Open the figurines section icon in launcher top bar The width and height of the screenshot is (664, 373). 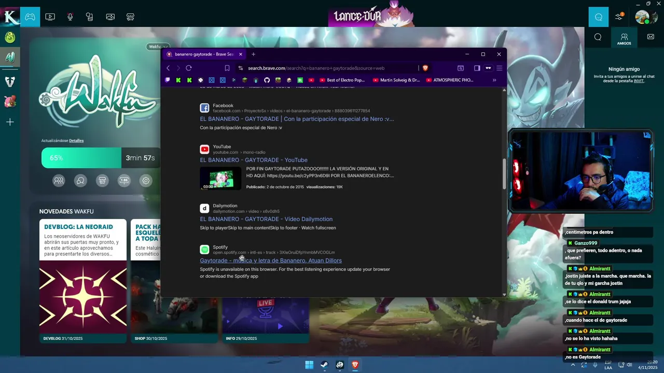[90, 17]
